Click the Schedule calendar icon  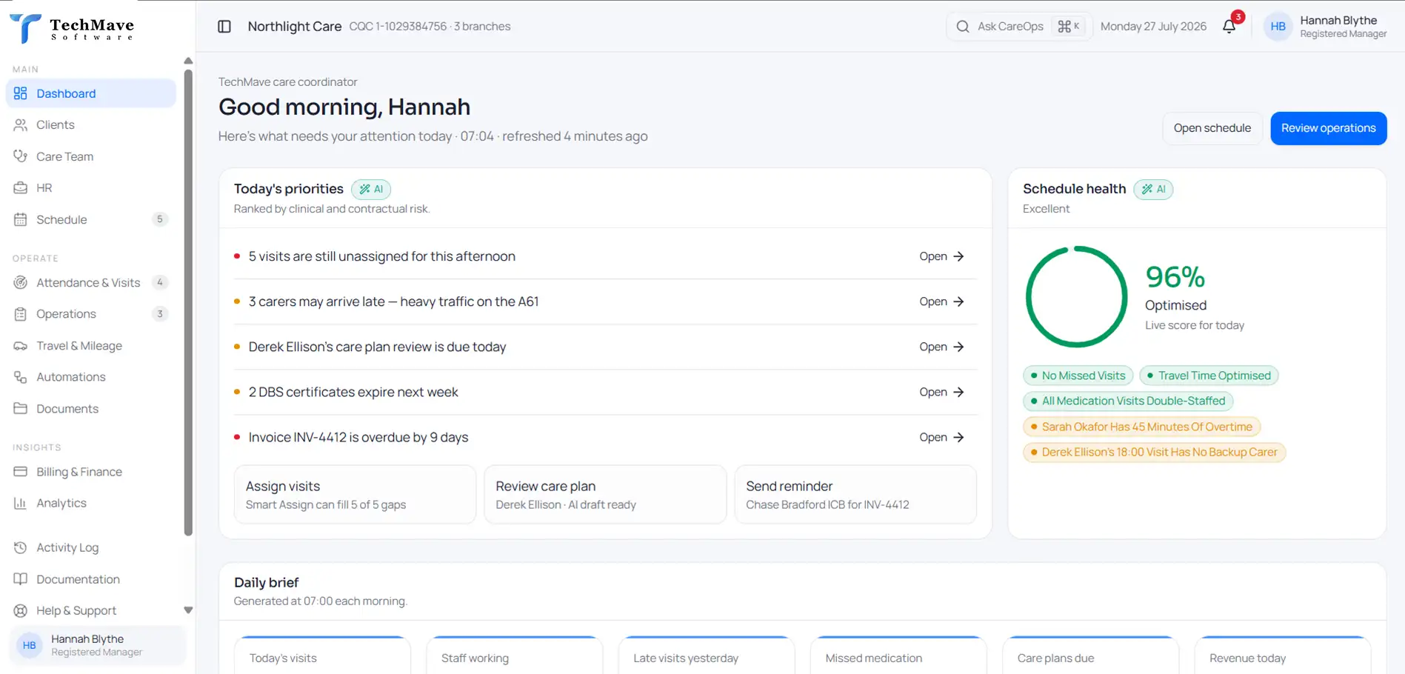click(21, 219)
